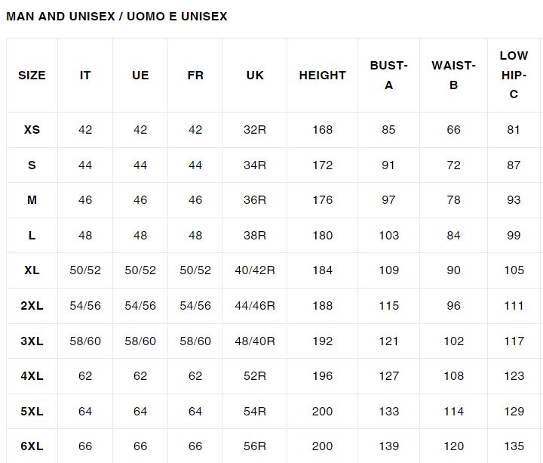Click the SIZE column header

tap(32, 76)
